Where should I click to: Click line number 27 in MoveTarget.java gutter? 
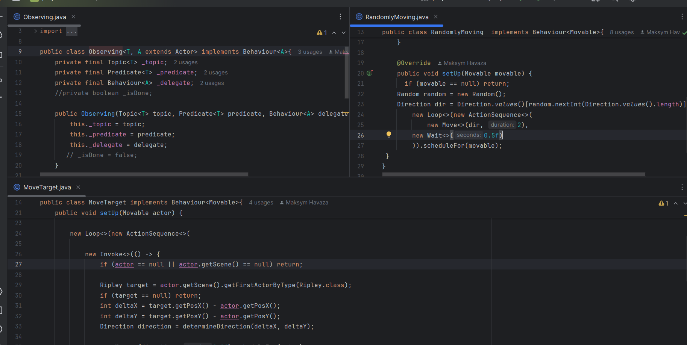click(18, 265)
